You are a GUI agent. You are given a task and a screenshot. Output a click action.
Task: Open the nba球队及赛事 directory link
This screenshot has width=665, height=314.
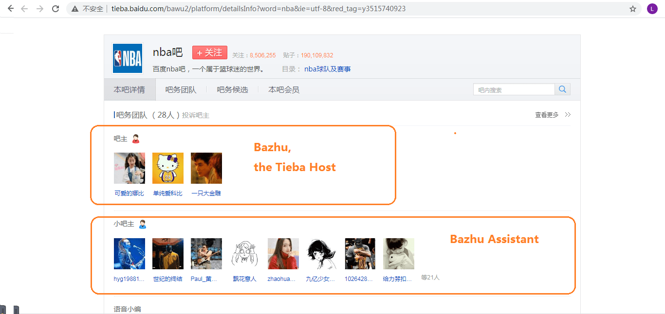[x=327, y=69]
